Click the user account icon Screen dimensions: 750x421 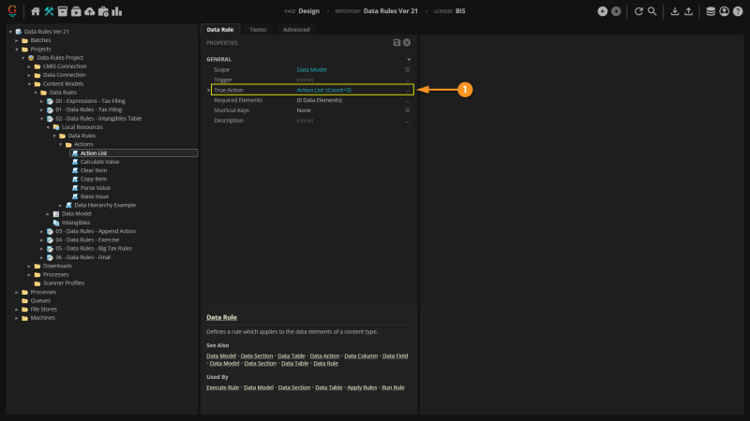tap(725, 11)
